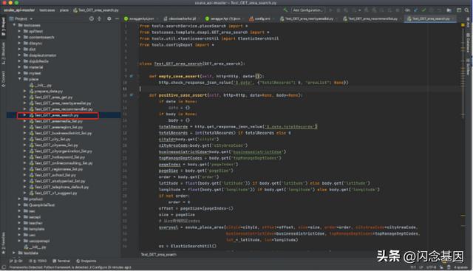Open Project panel settings gear
The height and width of the screenshot is (271, 473).
pos(109,18)
